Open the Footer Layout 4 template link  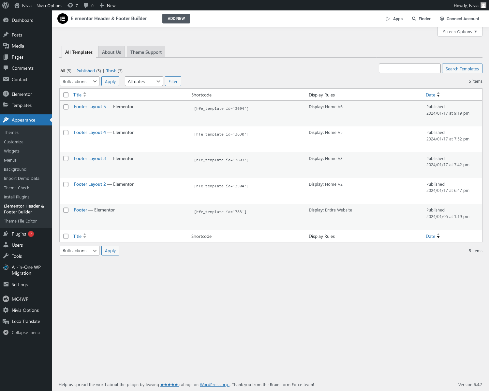90,132
